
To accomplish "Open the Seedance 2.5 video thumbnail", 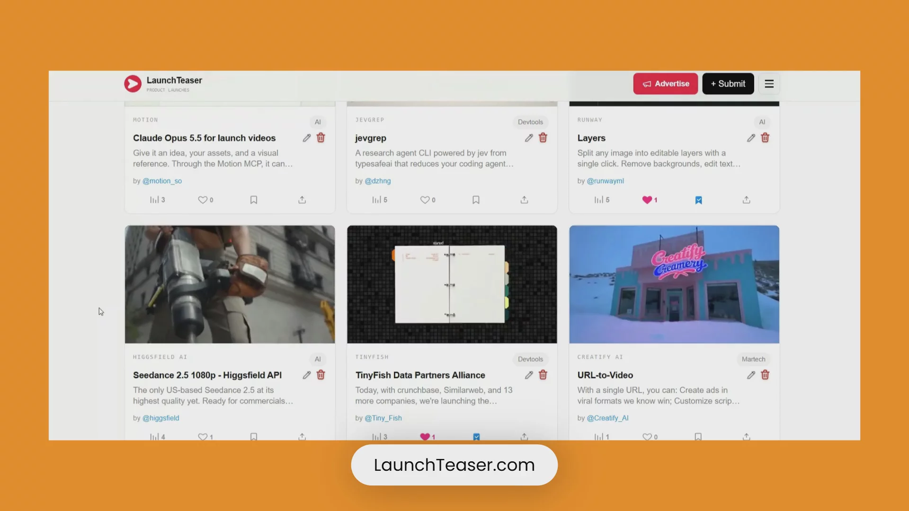I will click(x=230, y=284).
